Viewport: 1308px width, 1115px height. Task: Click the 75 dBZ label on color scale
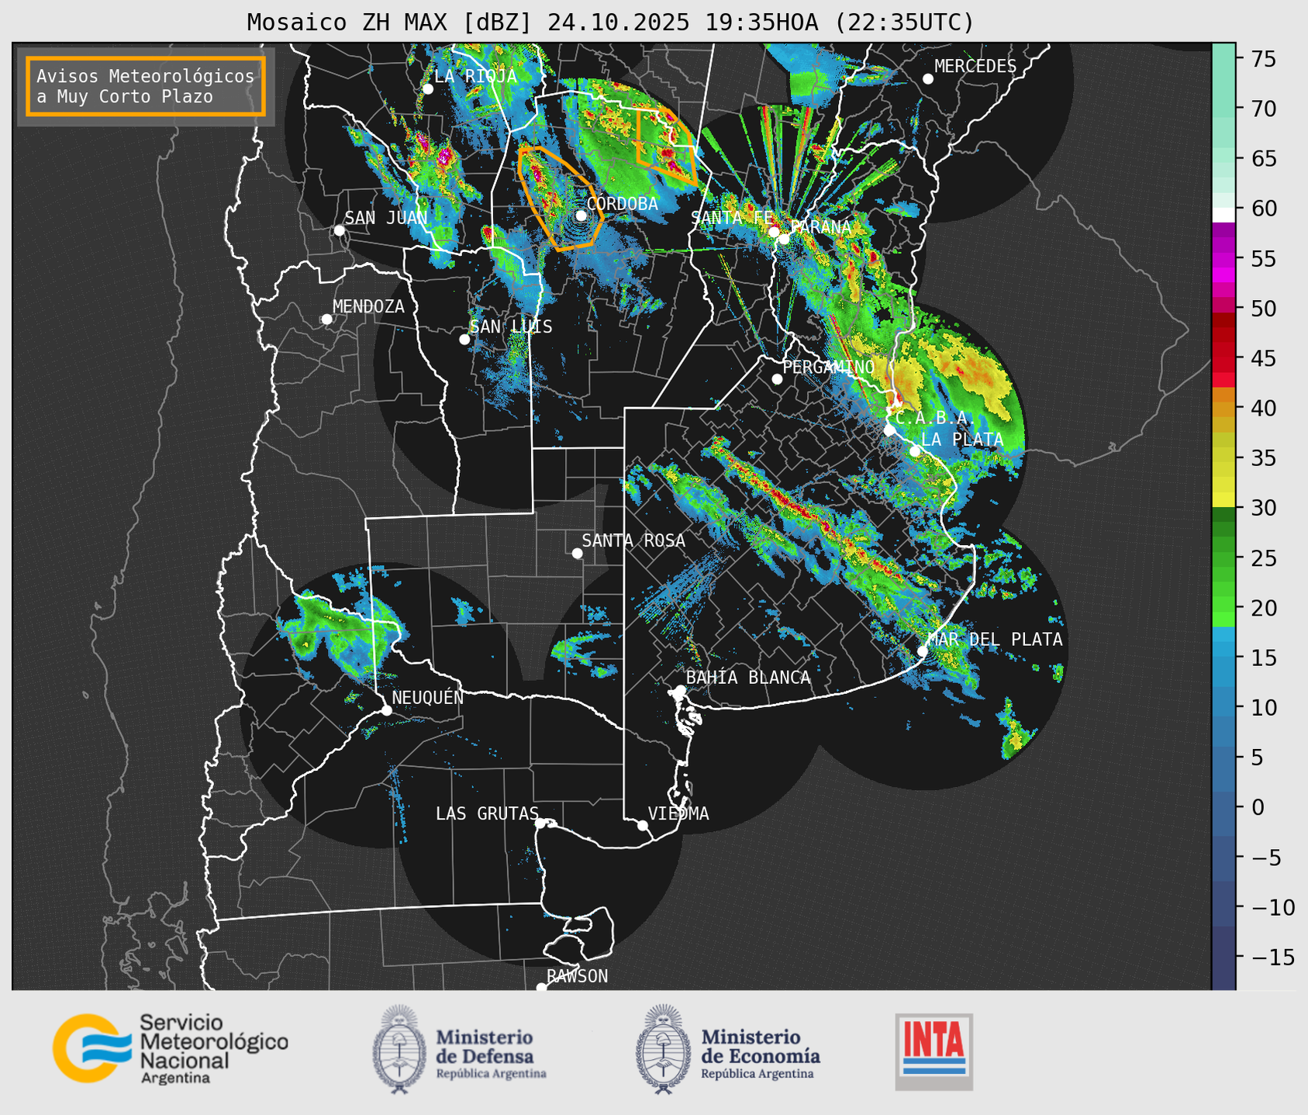1264,59
